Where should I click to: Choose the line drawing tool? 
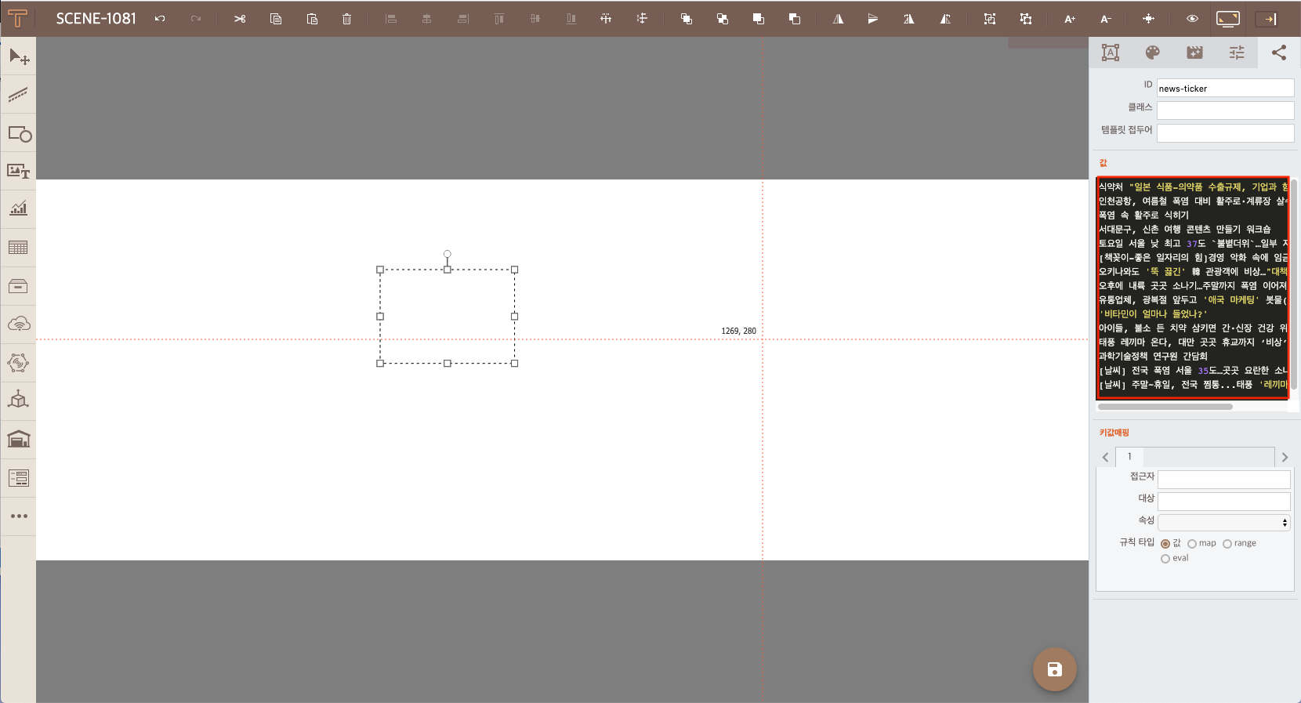coord(19,95)
